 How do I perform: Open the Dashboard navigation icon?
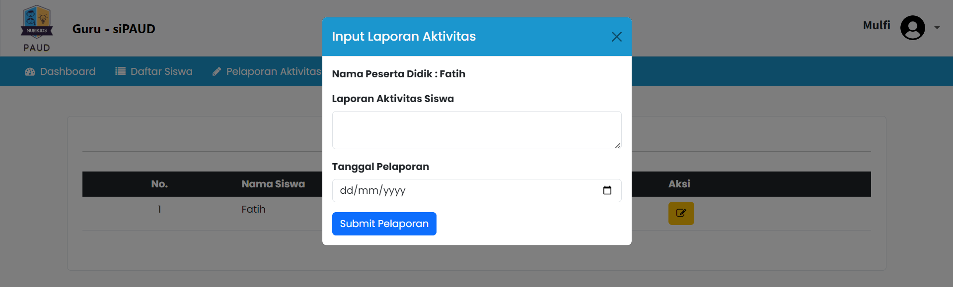click(30, 71)
